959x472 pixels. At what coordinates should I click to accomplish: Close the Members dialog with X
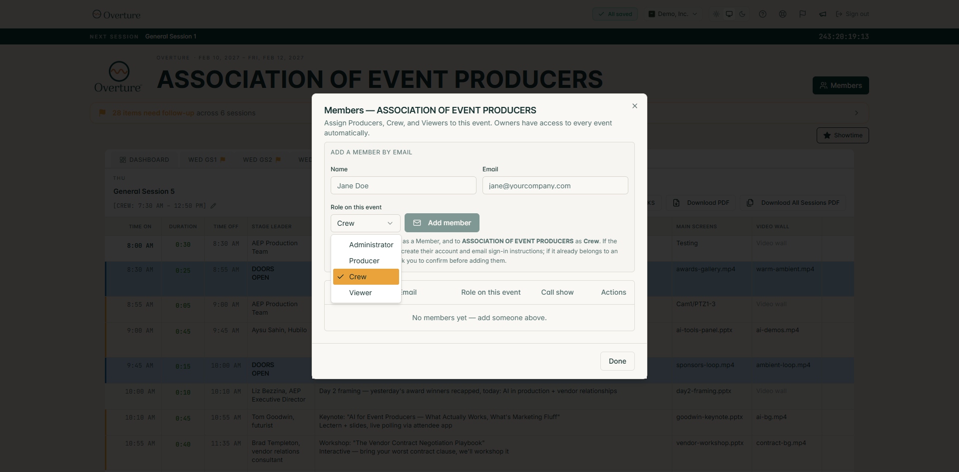635,106
